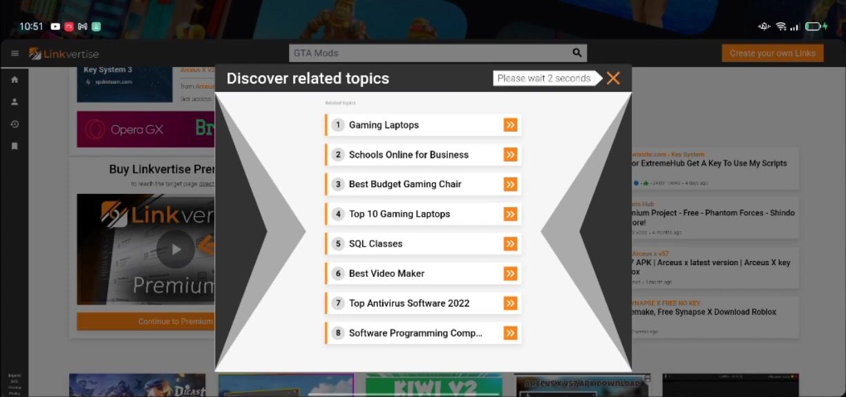The width and height of the screenshot is (846, 397).
Task: Open the KIWI V2 thumbnail
Action: [x=434, y=385]
